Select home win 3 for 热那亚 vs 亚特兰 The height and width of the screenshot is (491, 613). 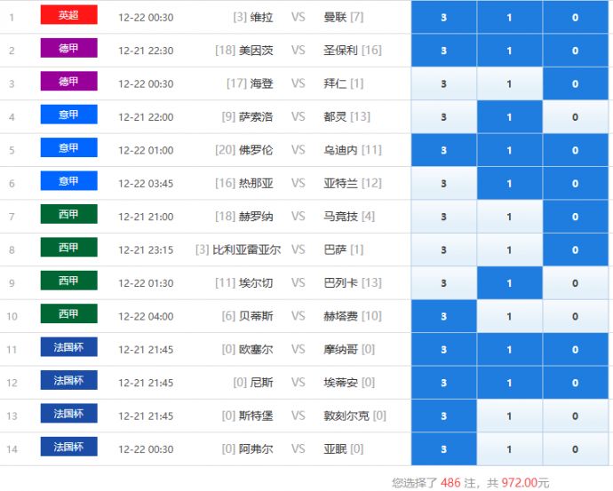443,184
